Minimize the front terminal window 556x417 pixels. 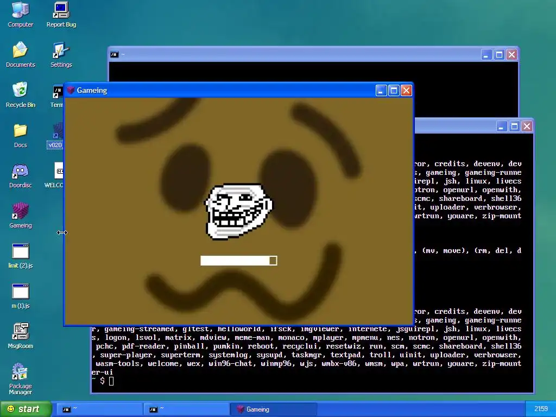(501, 126)
